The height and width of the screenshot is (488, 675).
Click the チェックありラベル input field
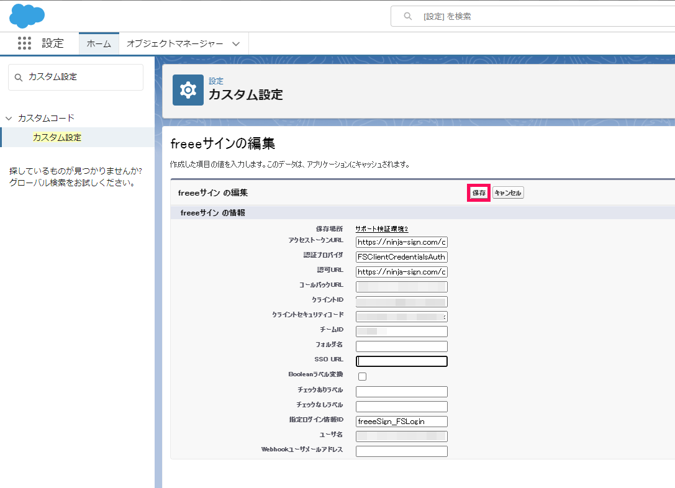(402, 392)
